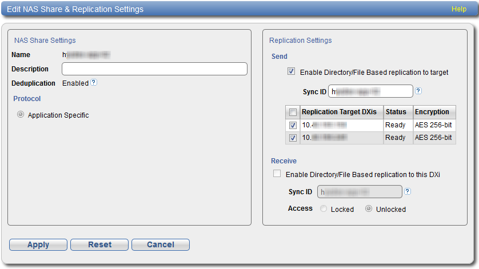
Task: Click the Description text field
Action: [154, 69]
